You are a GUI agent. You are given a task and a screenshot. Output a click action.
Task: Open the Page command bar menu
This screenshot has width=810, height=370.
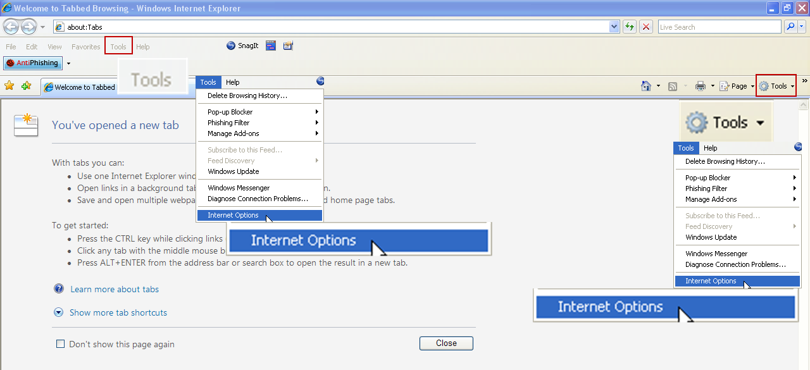(737, 86)
